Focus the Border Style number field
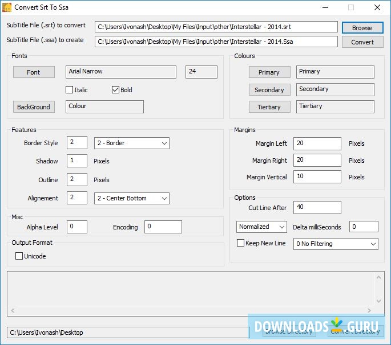The height and width of the screenshot is (345, 391). coord(77,142)
